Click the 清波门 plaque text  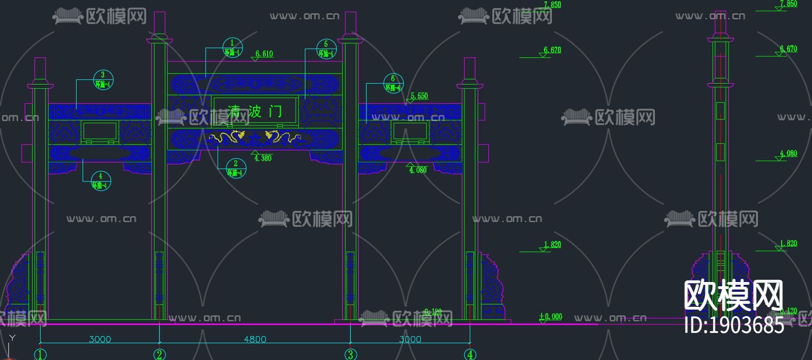[255, 111]
